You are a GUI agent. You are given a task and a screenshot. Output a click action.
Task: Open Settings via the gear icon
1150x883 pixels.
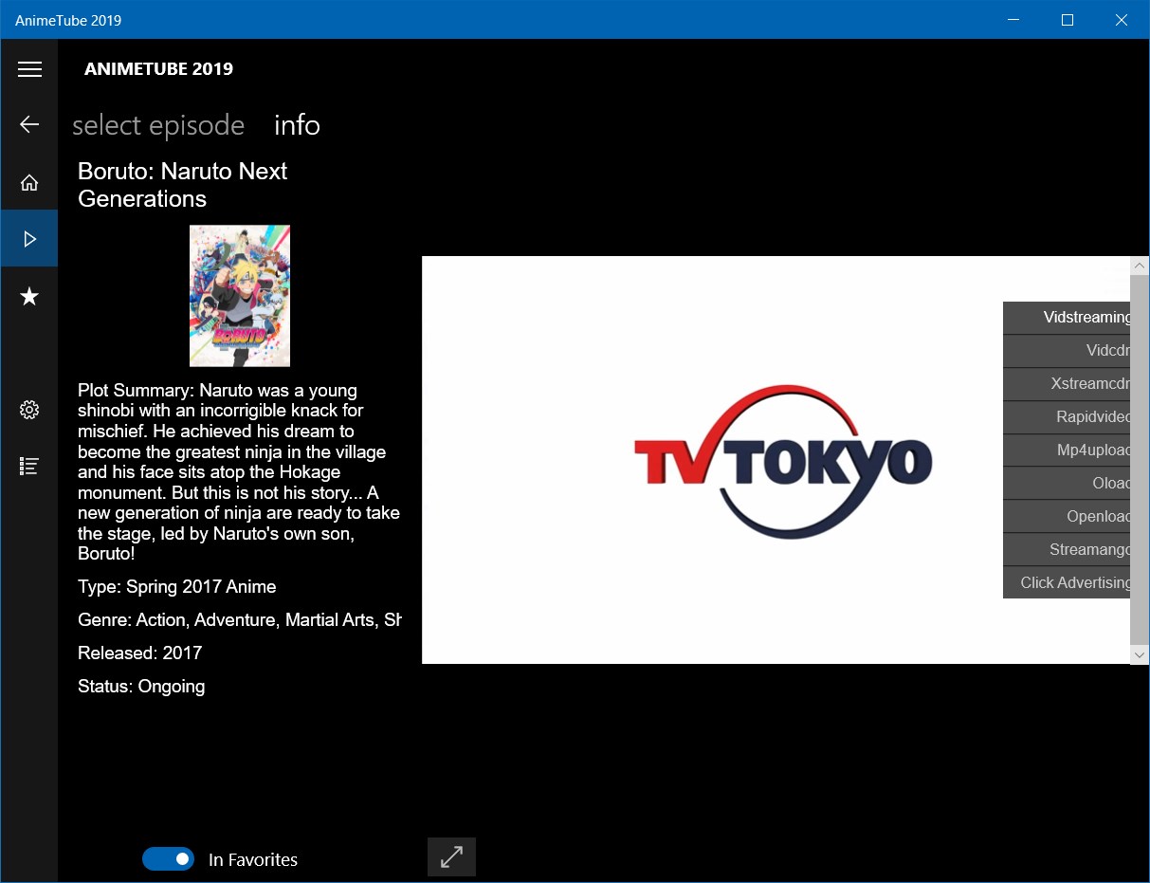point(29,410)
